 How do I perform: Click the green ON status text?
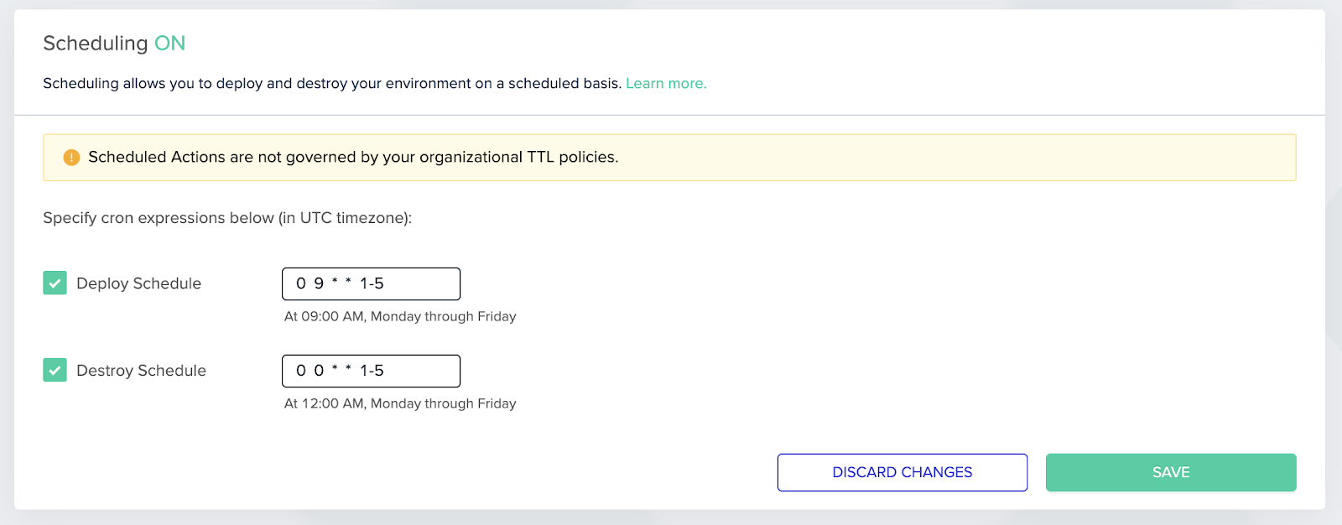pyautogui.click(x=169, y=44)
